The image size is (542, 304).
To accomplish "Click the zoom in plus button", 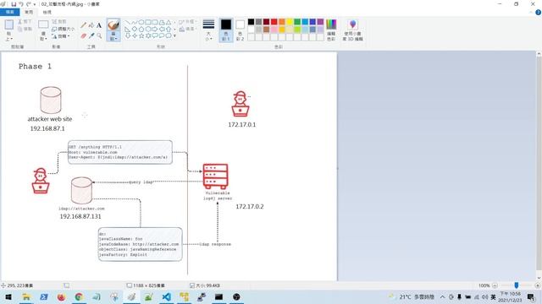I will coord(537,285).
